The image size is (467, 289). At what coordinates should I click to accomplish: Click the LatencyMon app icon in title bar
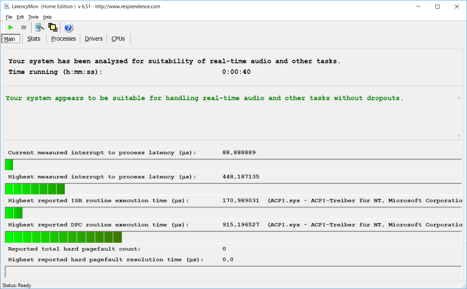pos(7,6)
